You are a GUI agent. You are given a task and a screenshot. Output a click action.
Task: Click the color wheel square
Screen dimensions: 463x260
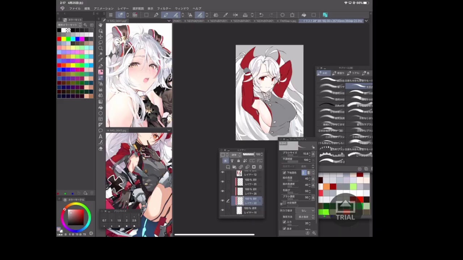point(76,217)
